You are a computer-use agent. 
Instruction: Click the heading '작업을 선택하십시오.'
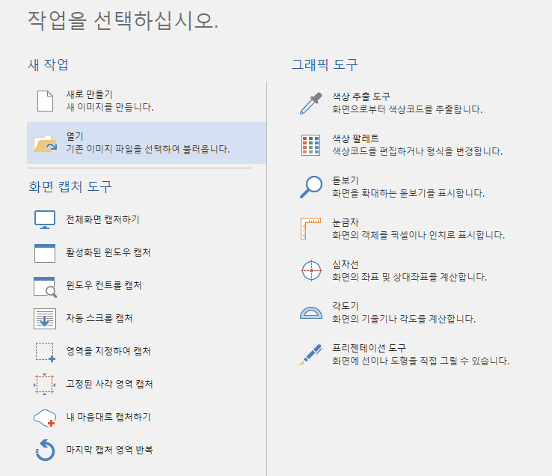123,20
